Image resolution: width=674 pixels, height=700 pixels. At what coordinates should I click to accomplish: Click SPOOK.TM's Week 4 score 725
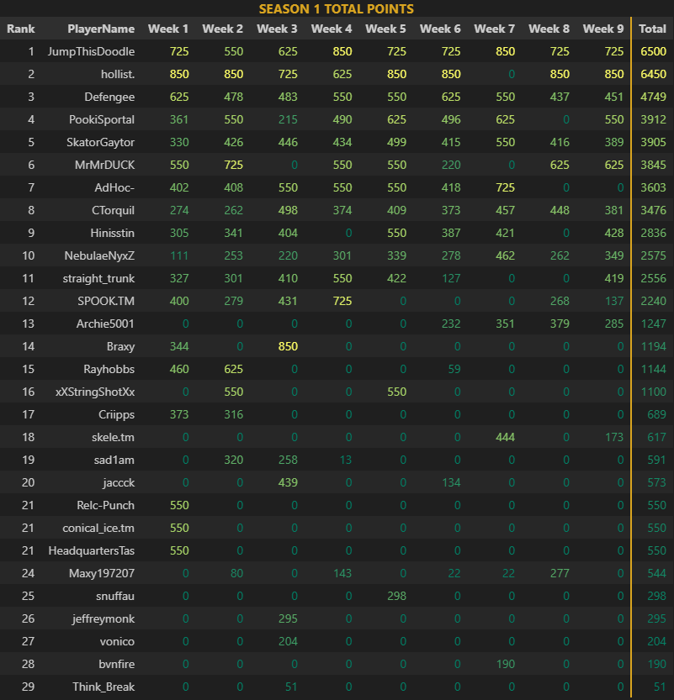[x=342, y=301]
